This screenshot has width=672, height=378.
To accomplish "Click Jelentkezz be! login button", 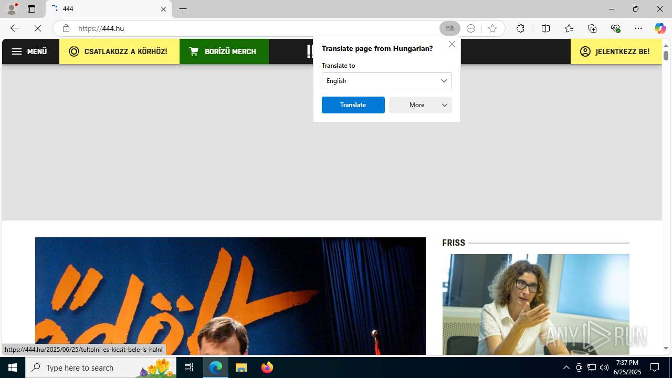I will click(616, 51).
